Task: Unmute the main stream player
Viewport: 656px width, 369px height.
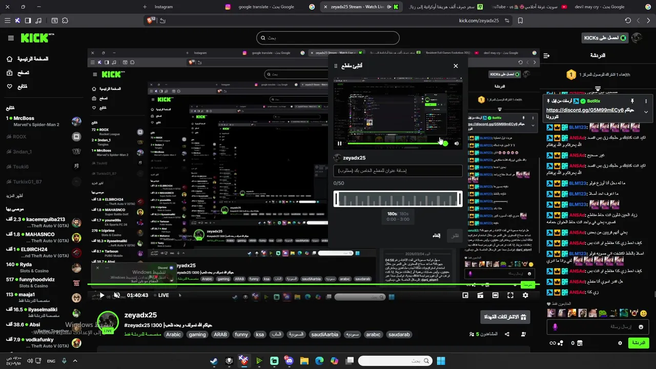Action: point(117,295)
